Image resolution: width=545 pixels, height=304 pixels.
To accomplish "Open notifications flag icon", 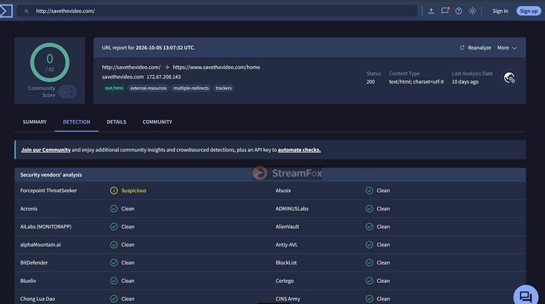I will pos(445,10).
